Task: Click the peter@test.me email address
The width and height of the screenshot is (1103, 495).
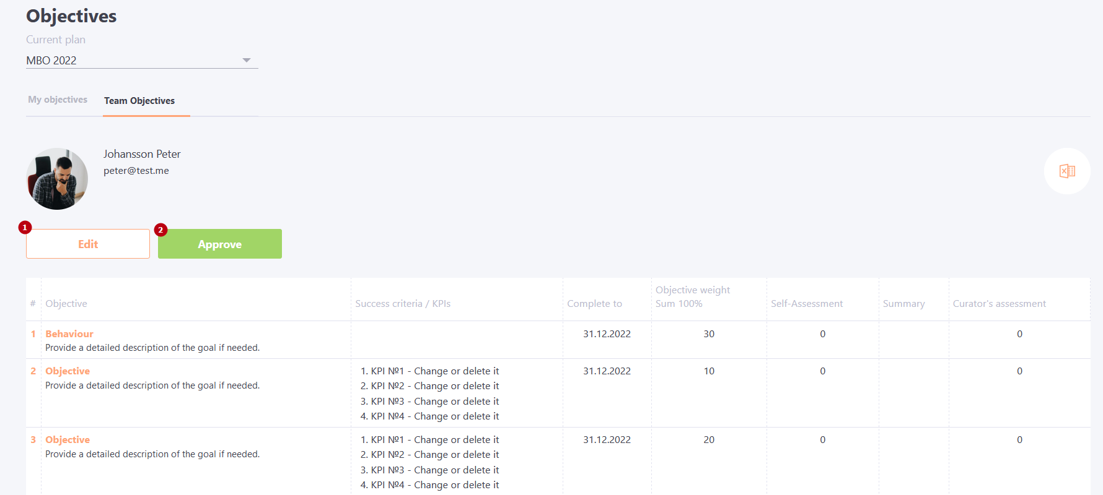Action: [136, 171]
